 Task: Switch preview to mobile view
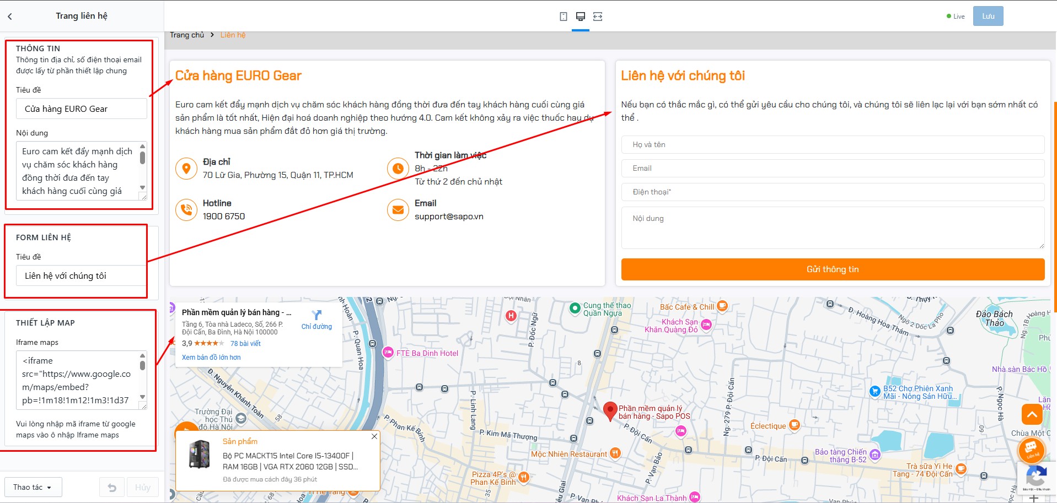coord(563,17)
